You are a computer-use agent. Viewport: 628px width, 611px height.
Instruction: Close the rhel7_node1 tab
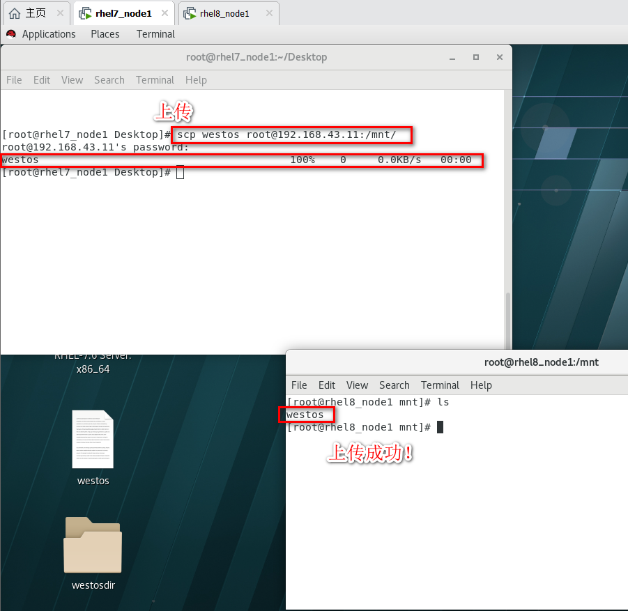164,13
